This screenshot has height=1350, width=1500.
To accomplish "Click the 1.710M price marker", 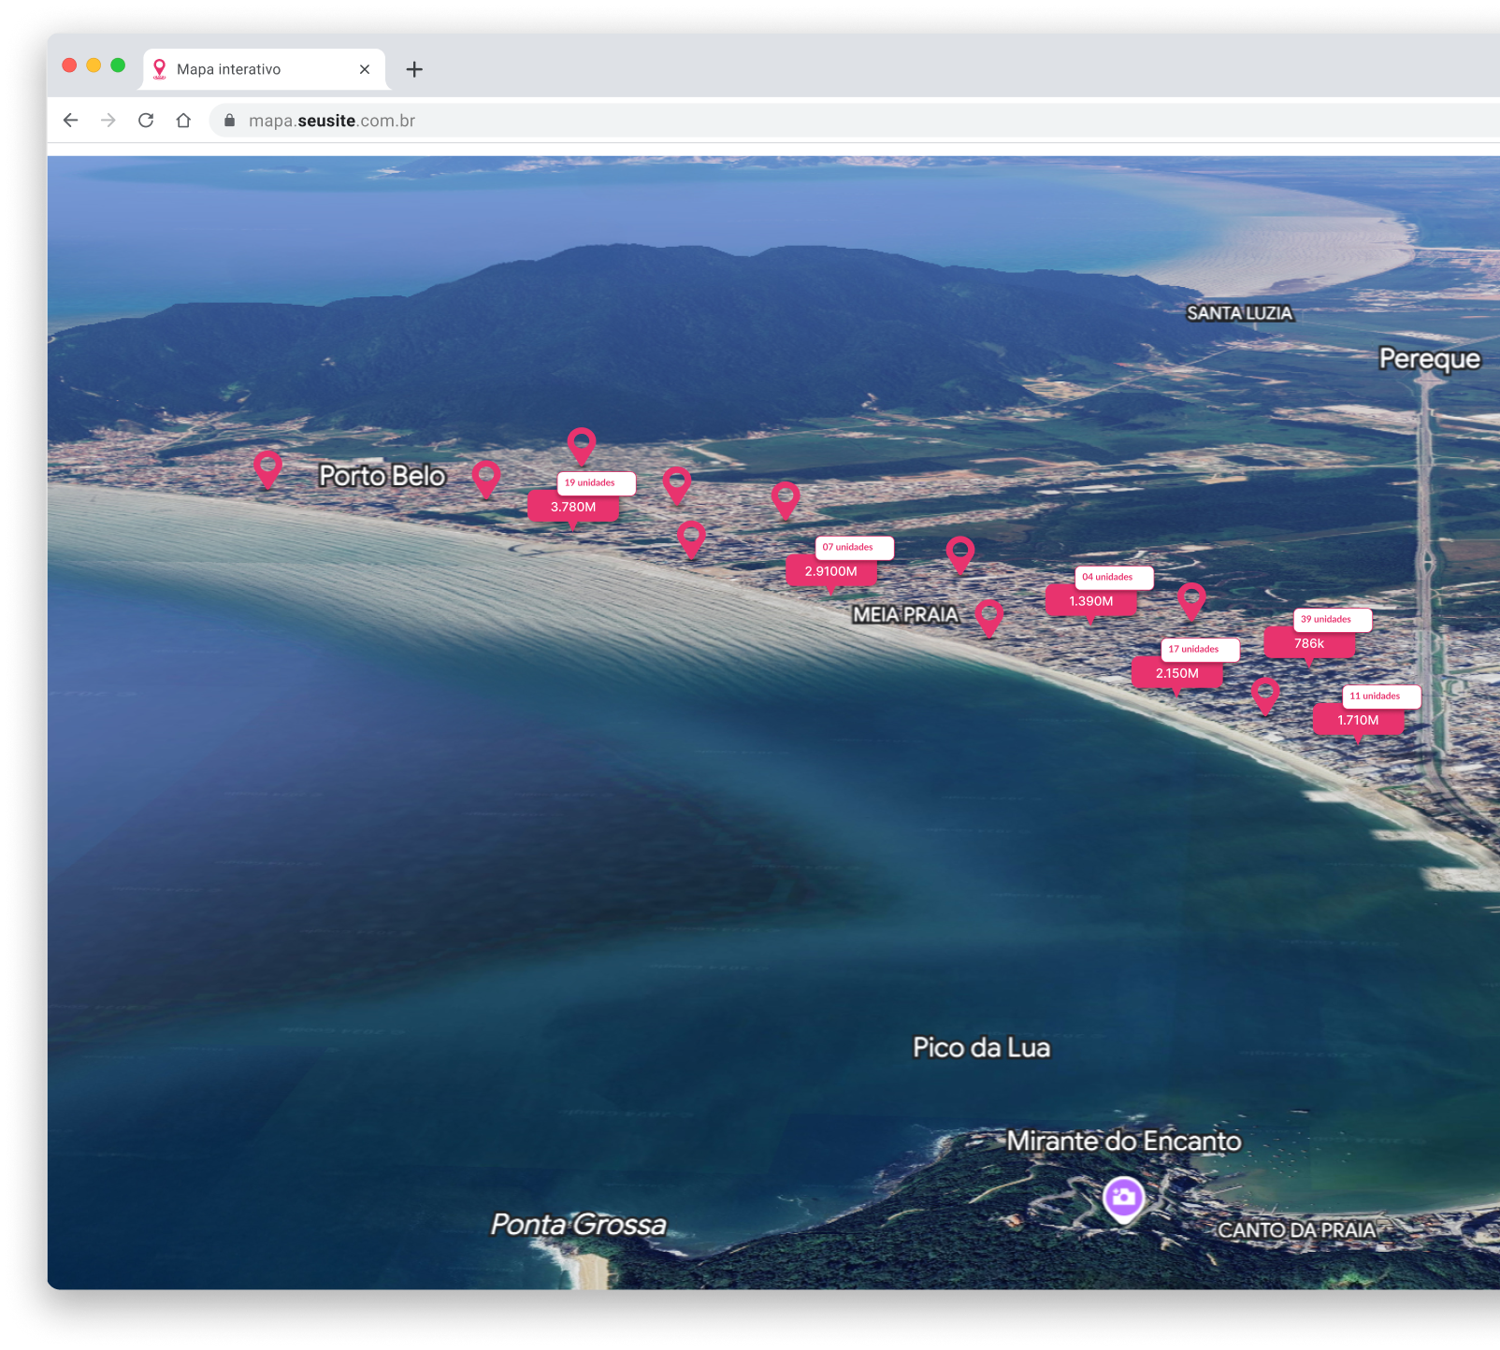I will pyautogui.click(x=1358, y=720).
